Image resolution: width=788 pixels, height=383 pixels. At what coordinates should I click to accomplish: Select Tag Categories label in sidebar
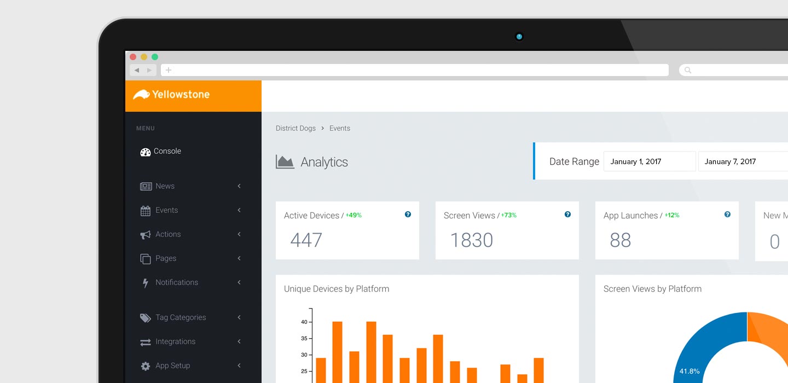[181, 317]
